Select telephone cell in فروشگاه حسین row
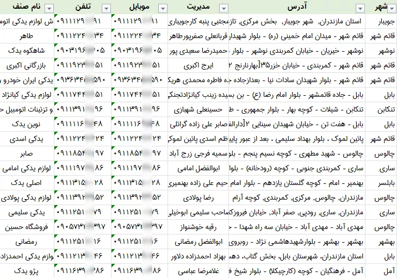Image resolution: width=397 pixels, height=278 pixels. pos(83,227)
